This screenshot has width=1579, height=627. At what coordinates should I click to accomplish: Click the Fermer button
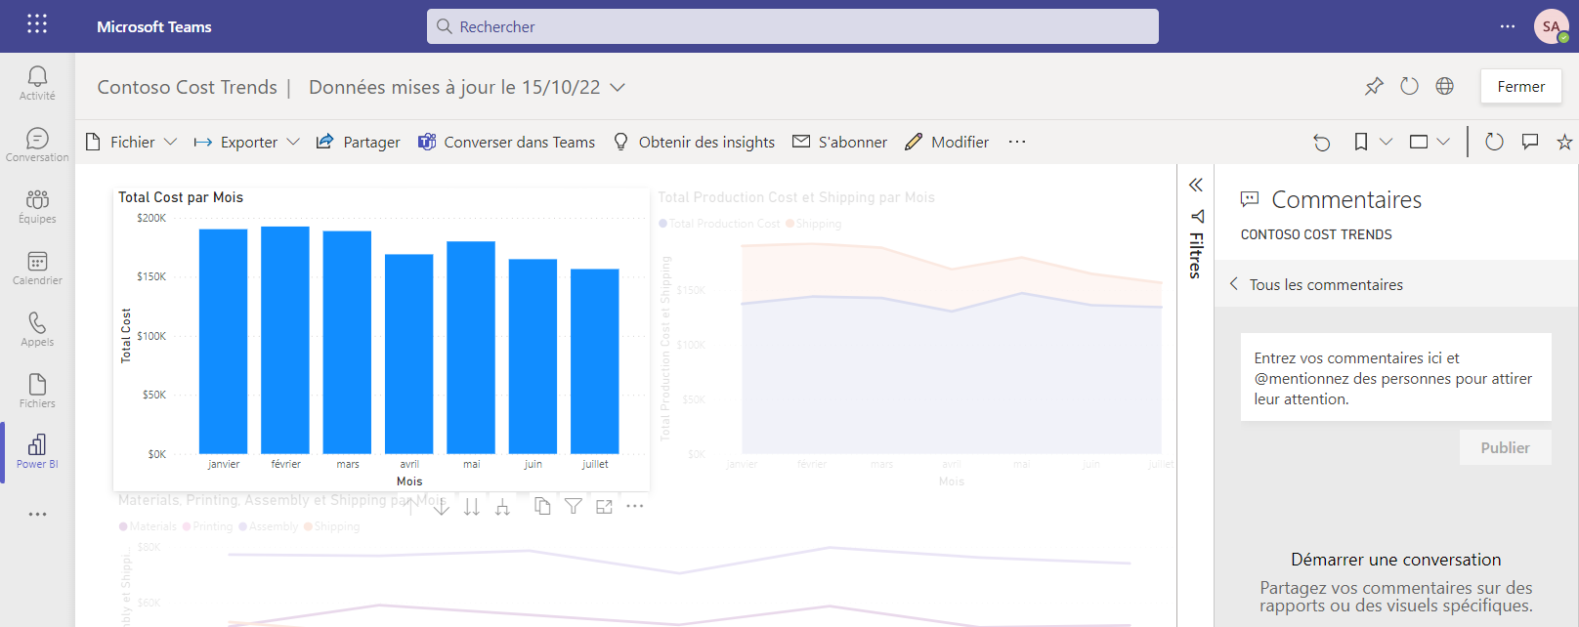[1521, 86]
